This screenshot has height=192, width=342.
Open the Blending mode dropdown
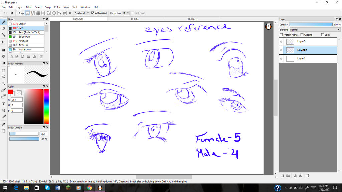315,30
